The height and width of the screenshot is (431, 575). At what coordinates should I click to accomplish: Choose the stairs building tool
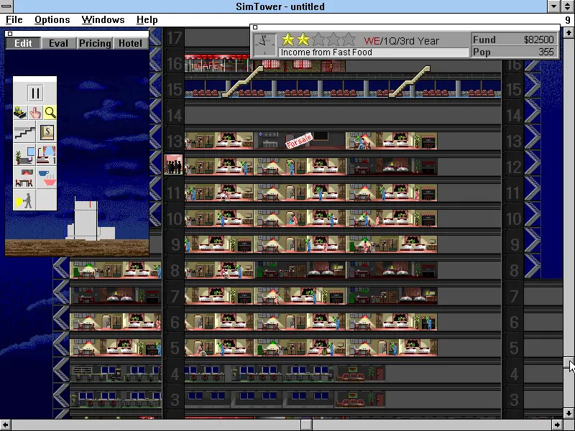pyautogui.click(x=24, y=132)
